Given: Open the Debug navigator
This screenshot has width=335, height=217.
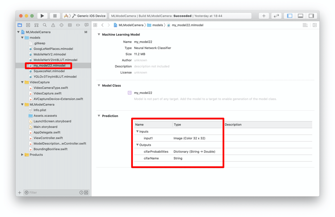Looking at the screenshot, I should pyautogui.click(x=70, y=25).
